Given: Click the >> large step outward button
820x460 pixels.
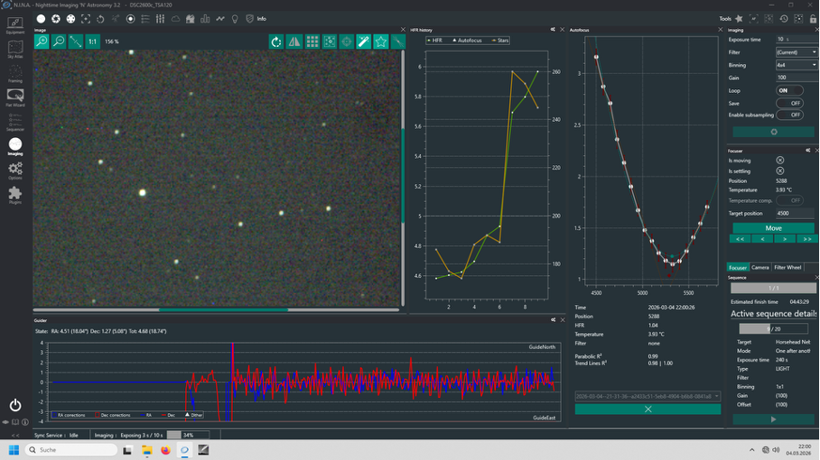Looking at the screenshot, I should 807,239.
